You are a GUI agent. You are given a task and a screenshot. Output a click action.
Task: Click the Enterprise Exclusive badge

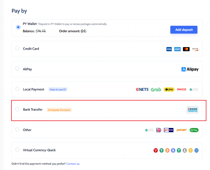pyautogui.click(x=59, y=110)
